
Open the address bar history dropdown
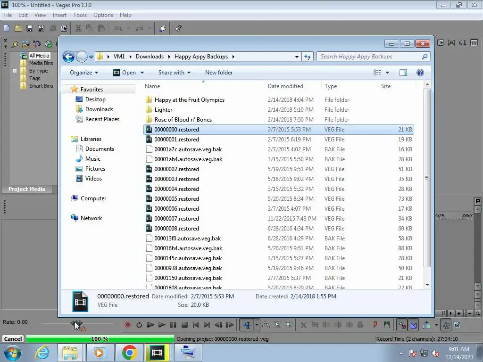point(297,57)
